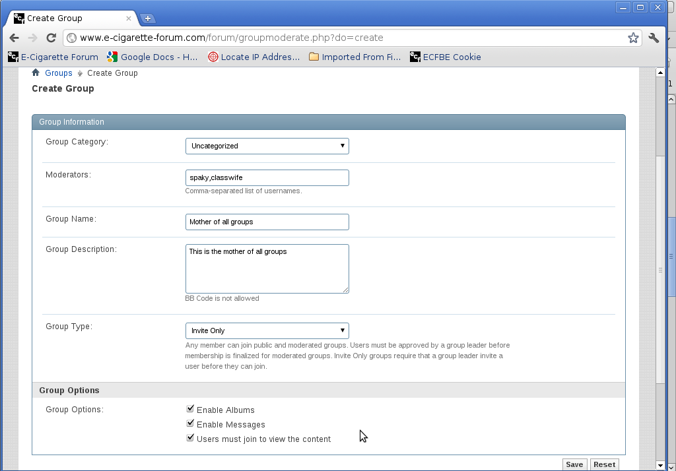The image size is (676, 471).
Task: Click the Group Options section heading
Action: [x=69, y=391]
